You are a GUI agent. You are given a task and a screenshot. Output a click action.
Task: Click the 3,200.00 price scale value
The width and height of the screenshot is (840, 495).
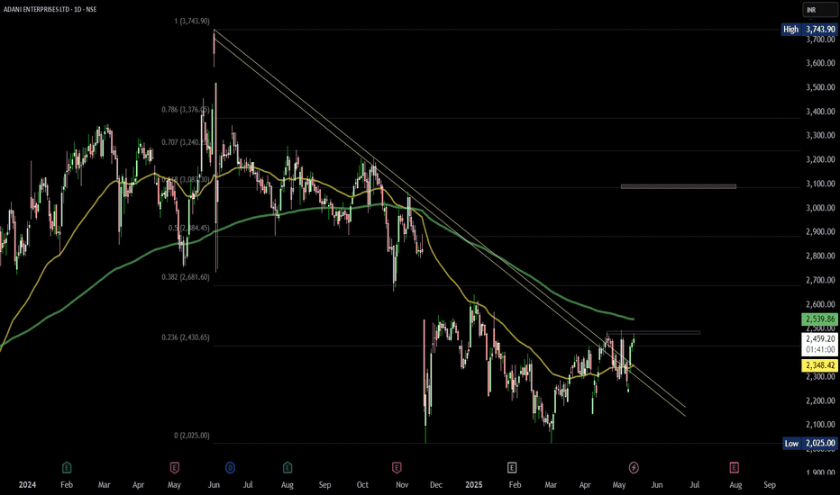coord(820,159)
